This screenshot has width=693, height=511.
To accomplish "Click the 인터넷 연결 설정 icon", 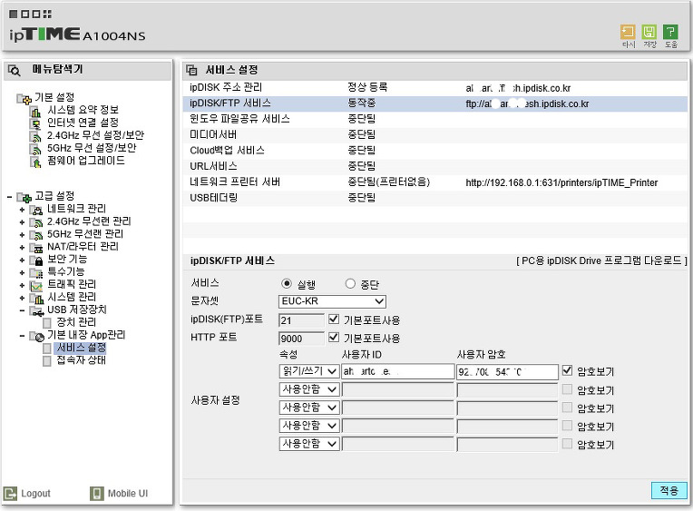I will pyautogui.click(x=35, y=123).
